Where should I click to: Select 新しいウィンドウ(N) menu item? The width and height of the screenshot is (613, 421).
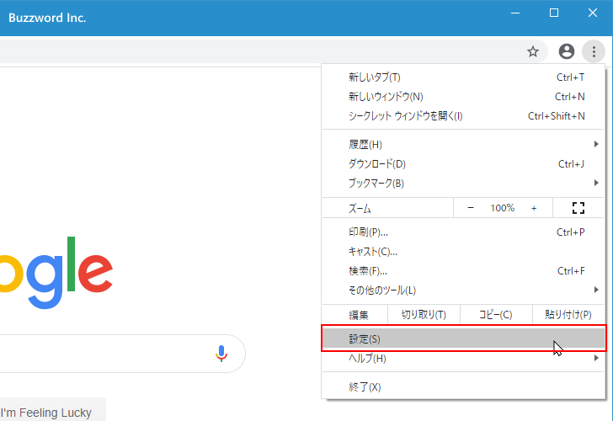click(x=463, y=97)
